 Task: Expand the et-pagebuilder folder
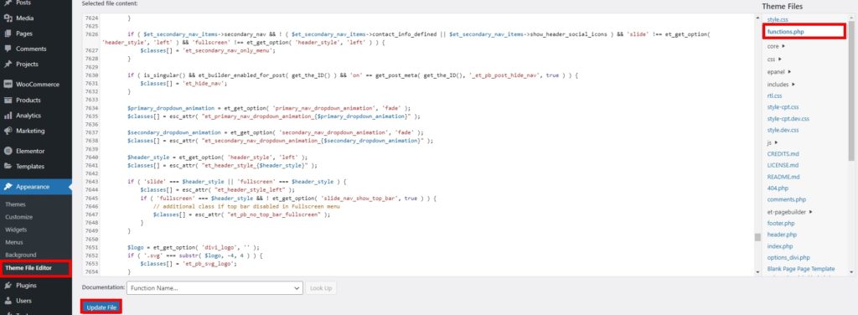789,212
